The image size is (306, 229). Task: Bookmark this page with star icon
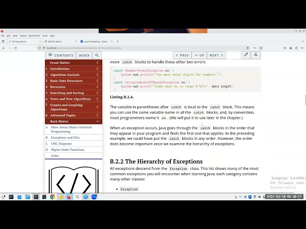click(261, 48)
